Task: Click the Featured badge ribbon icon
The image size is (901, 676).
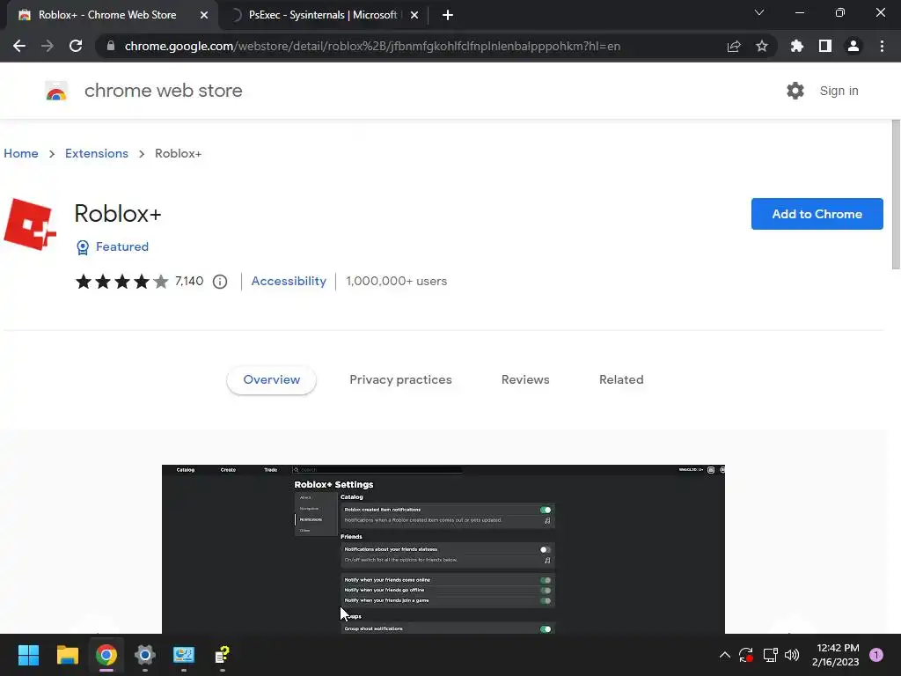Action: point(83,247)
